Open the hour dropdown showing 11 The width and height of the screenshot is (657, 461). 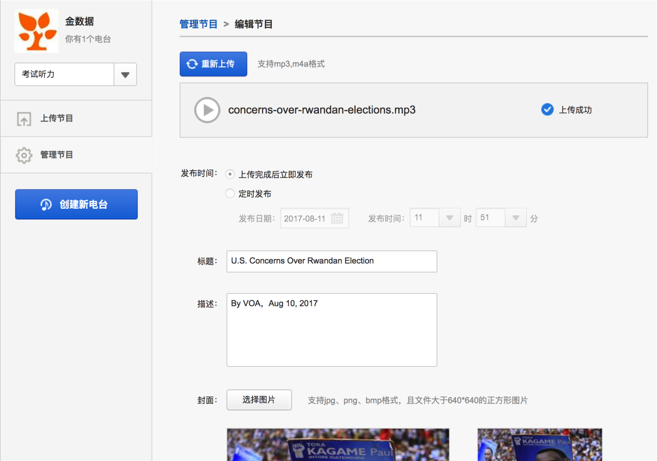(449, 218)
